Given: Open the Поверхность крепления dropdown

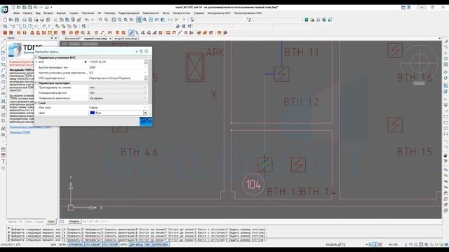Looking at the screenshot, I should [x=145, y=98].
